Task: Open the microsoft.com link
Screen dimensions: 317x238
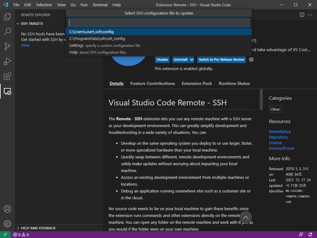Action: (281, 148)
